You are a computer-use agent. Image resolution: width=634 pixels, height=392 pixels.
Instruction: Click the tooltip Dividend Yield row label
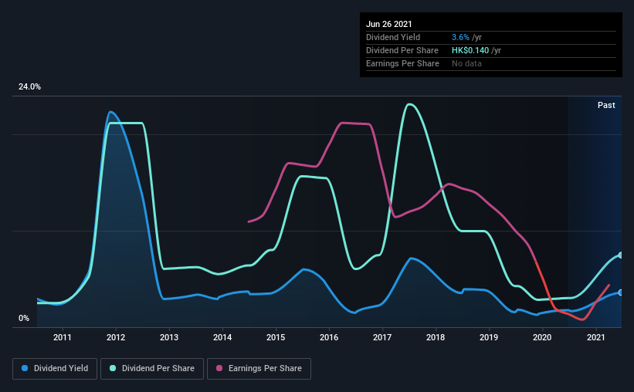tap(393, 37)
